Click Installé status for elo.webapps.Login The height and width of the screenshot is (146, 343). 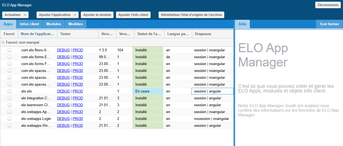148,119
